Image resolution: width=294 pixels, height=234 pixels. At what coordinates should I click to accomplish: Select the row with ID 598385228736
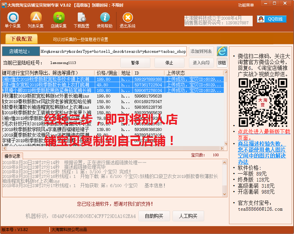pos(113,107)
